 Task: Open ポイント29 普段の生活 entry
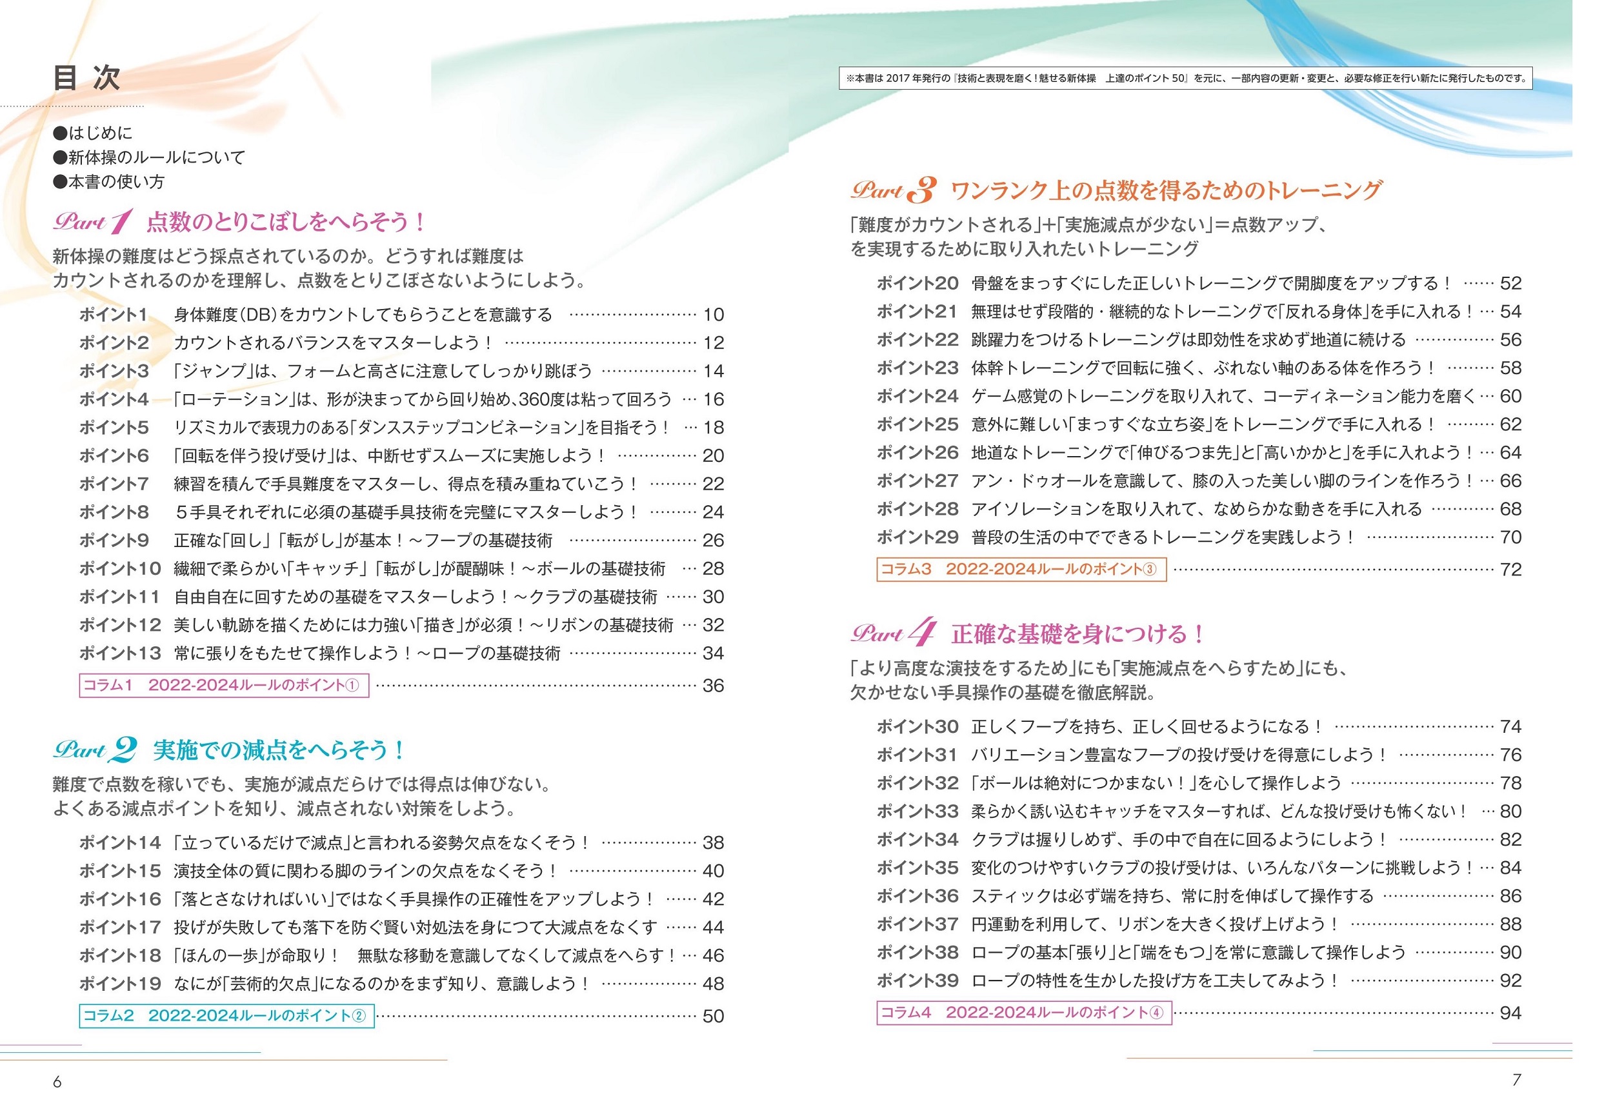click(1199, 538)
